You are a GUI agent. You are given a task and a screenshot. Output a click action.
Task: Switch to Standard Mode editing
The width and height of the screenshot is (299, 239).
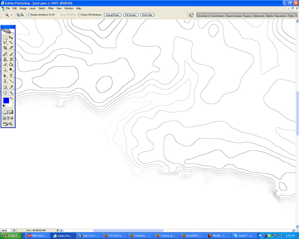click(x=5, y=112)
